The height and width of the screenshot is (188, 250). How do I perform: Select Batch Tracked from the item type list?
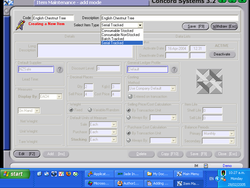pos(113,39)
